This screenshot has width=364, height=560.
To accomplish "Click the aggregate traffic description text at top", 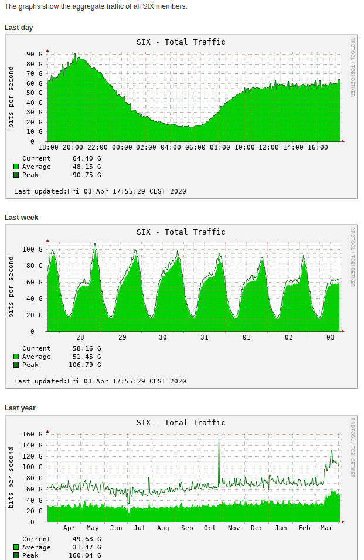I will point(96,6).
